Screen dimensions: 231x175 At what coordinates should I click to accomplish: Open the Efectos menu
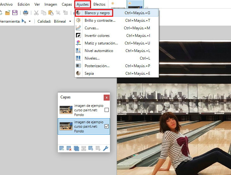99,4
